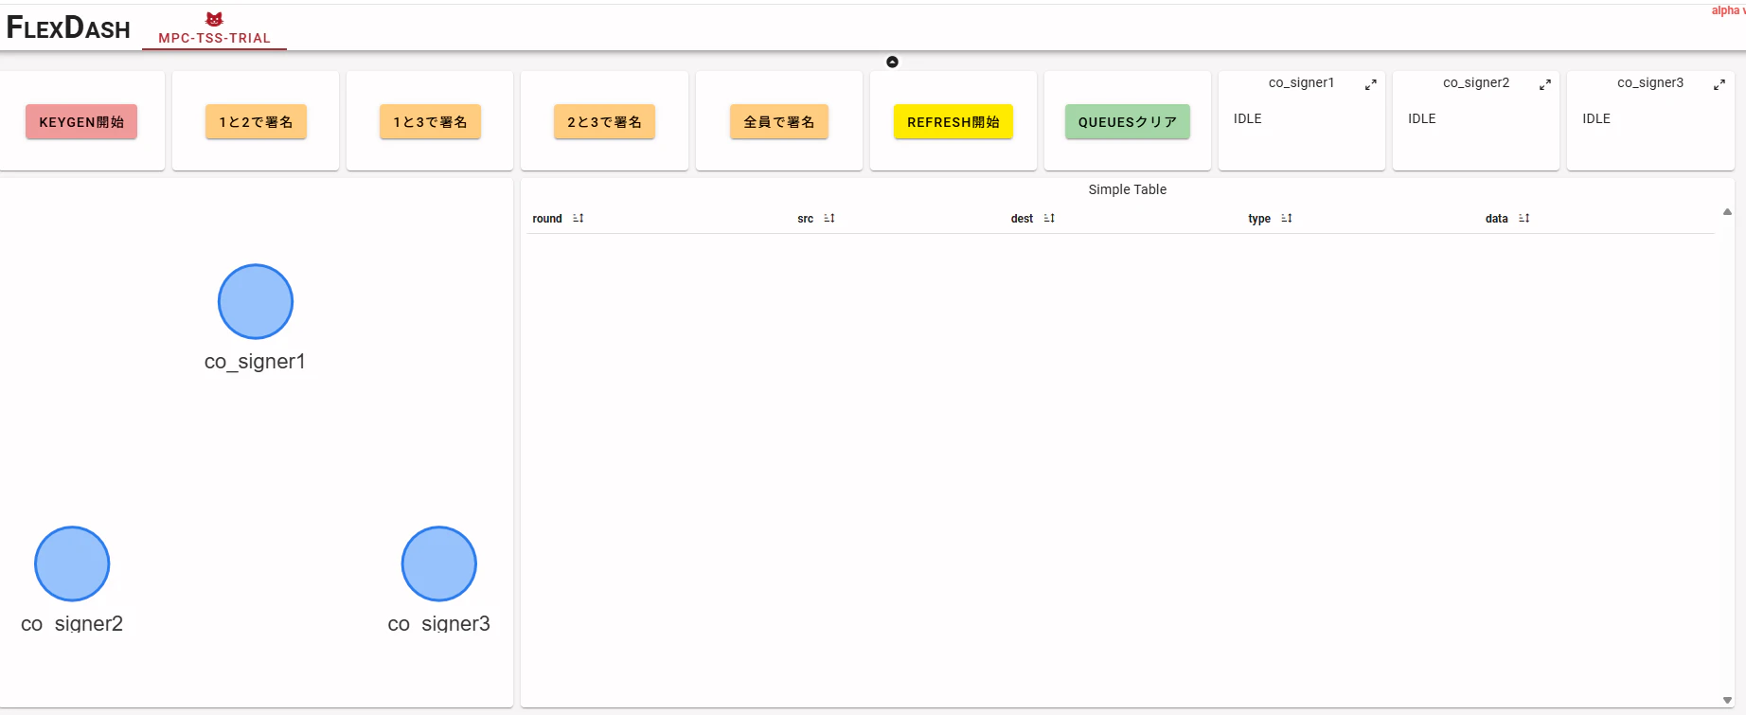The image size is (1746, 715).
Task: Click the IDLE status under co_signer1
Action: point(1247,118)
